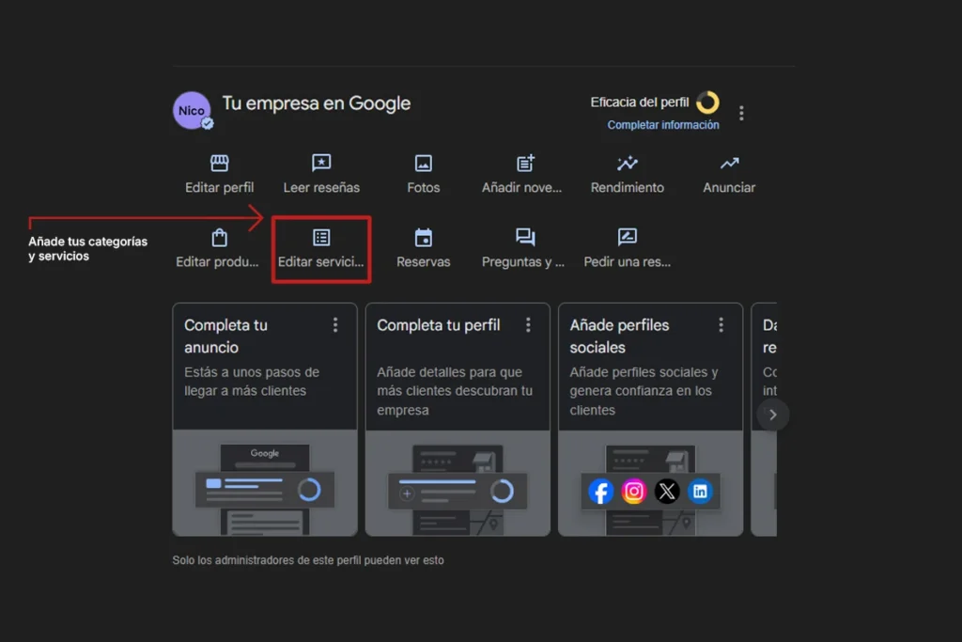Open Leer reseñas star icon

point(321,164)
